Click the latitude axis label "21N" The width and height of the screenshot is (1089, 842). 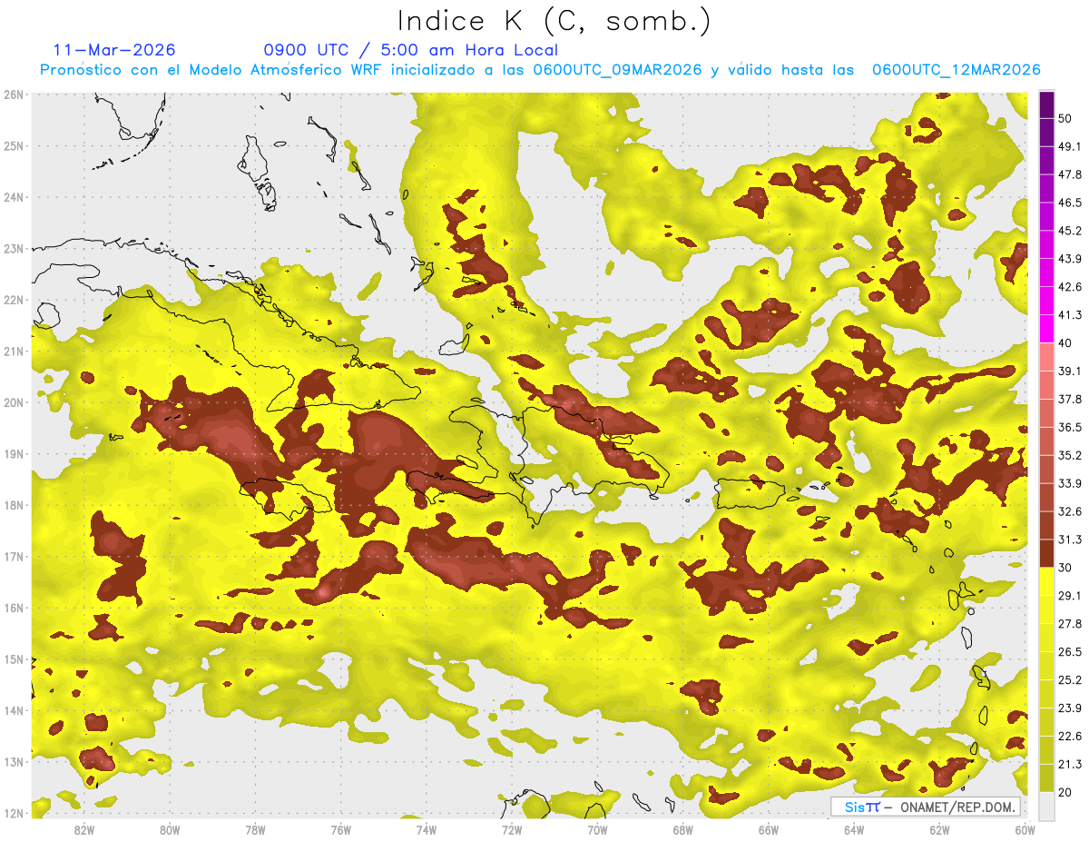(x=14, y=352)
